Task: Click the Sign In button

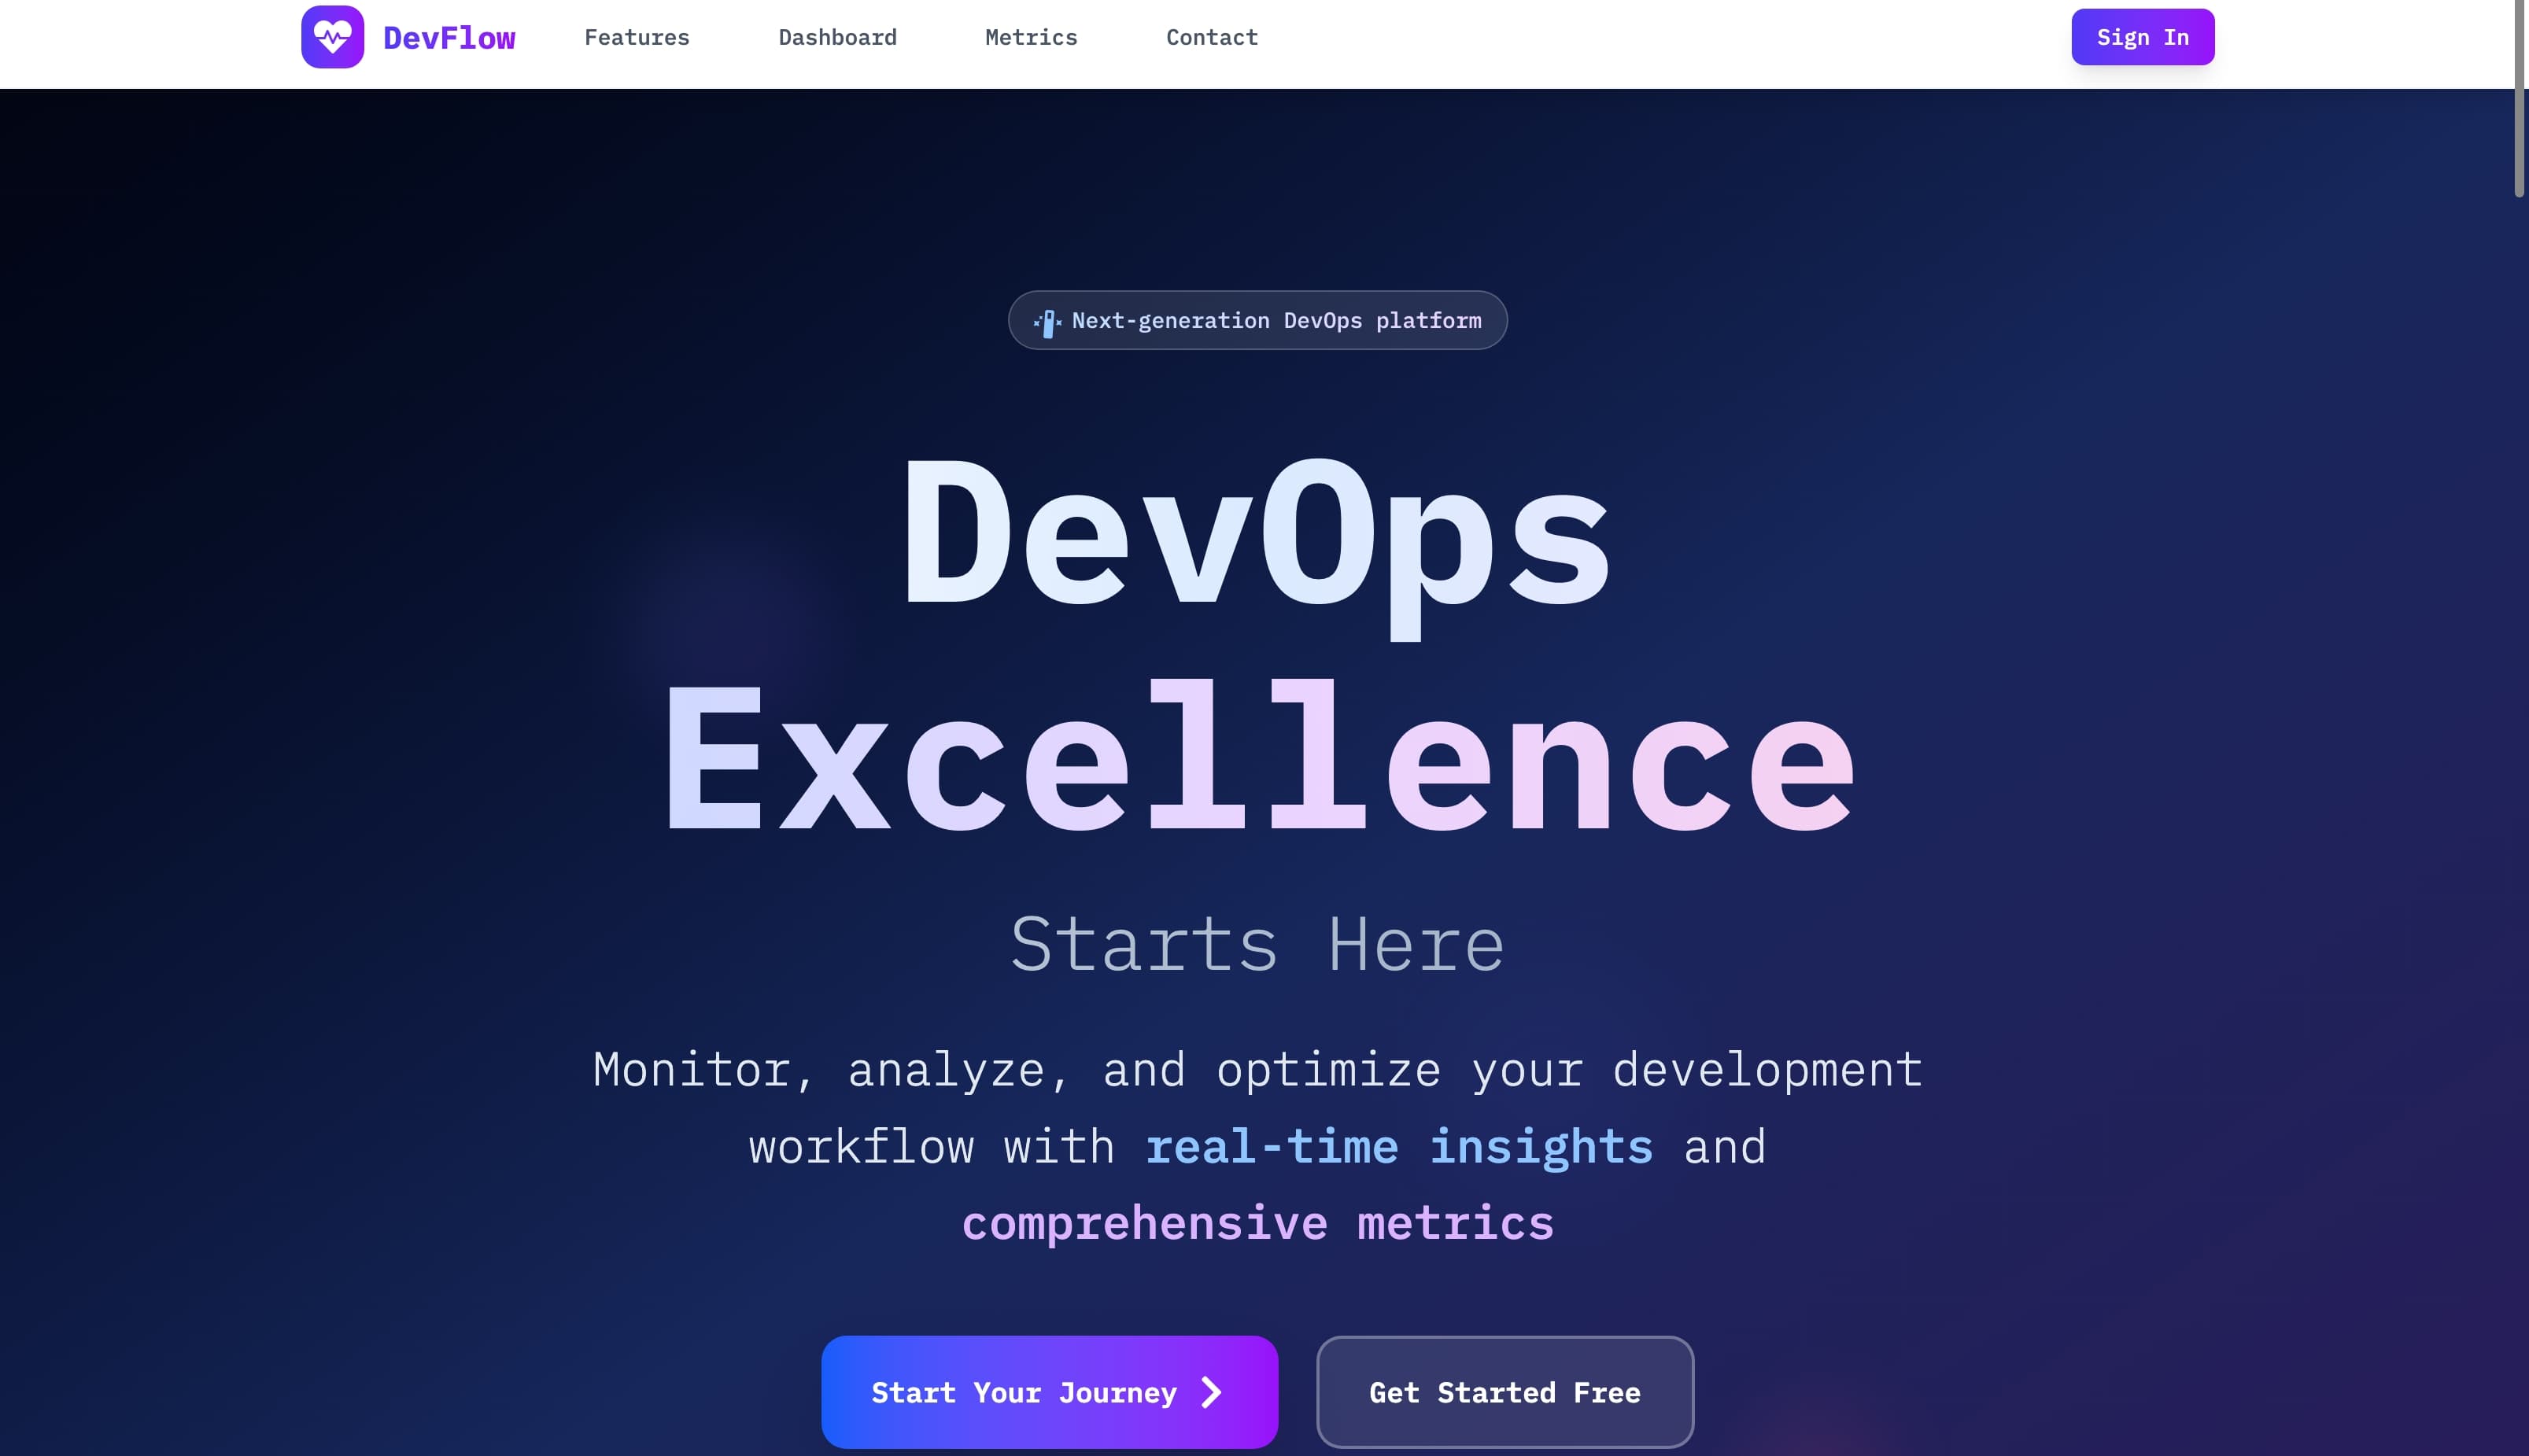Action: [x=2143, y=36]
